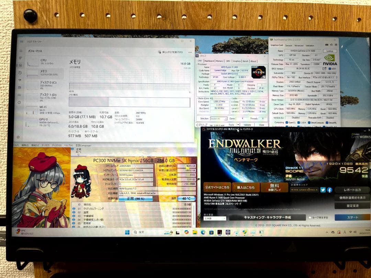Click Lookup button in GPU-Z
Viewport: 371px width, 278px height.
(329, 50)
